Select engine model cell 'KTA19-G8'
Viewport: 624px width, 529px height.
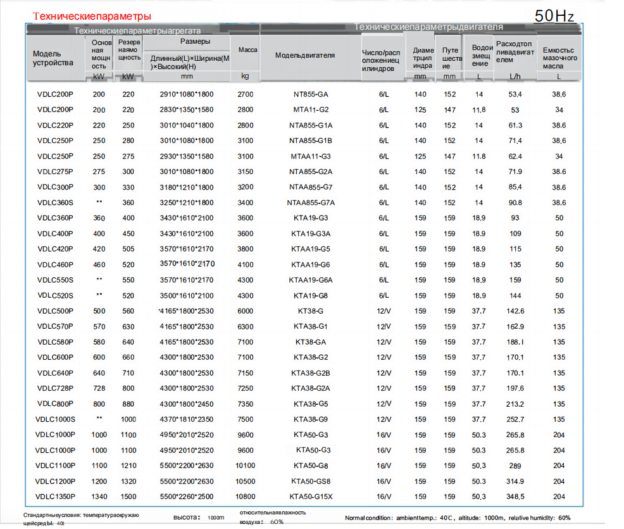point(311,296)
